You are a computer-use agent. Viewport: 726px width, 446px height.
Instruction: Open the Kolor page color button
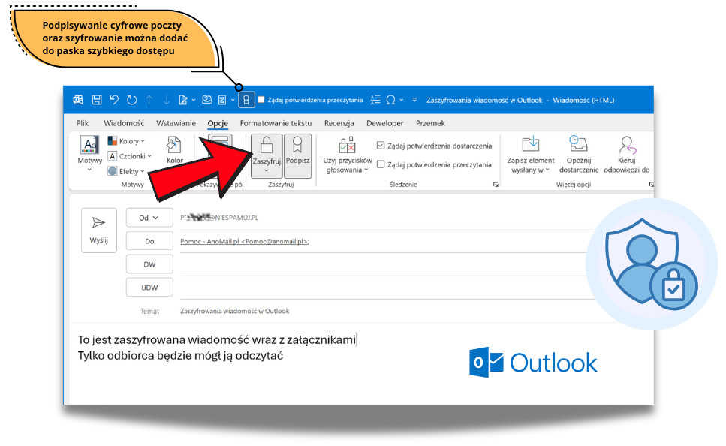click(x=174, y=150)
